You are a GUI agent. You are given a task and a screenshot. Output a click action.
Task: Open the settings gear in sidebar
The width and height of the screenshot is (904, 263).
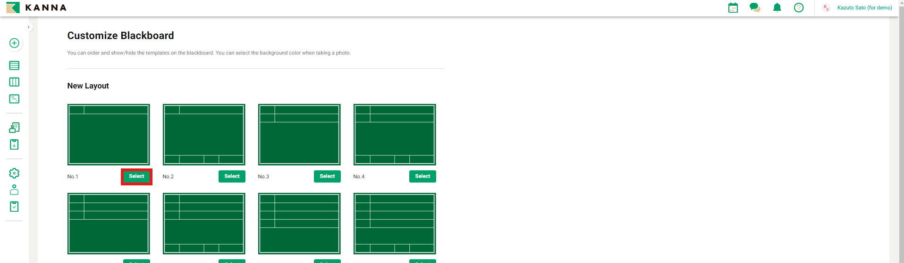(x=14, y=173)
